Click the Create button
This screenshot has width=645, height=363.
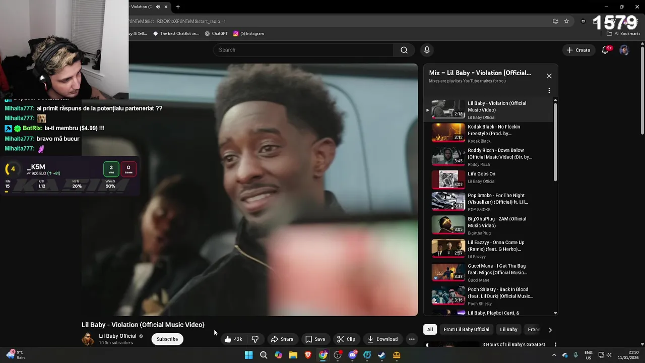coord(578,50)
